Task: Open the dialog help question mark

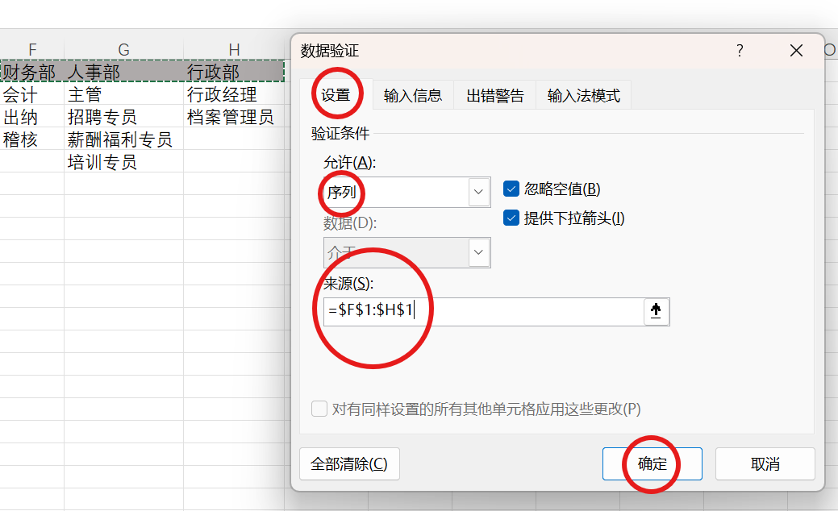Action: tap(740, 51)
